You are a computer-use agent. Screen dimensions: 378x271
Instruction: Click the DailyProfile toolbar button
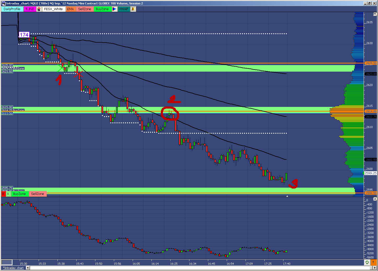point(12,9)
